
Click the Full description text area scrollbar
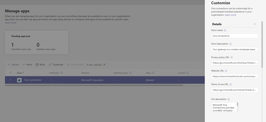pyautogui.click(x=238, y=104)
